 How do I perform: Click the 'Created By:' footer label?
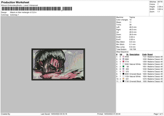(x=6, y=114)
